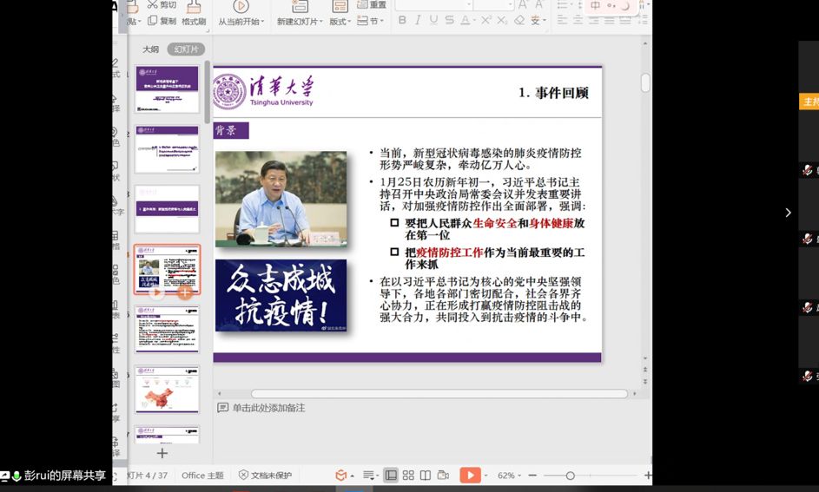Viewport: 819px width, 492px height.
Task: Toggle bold formatting
Action: tap(402, 20)
